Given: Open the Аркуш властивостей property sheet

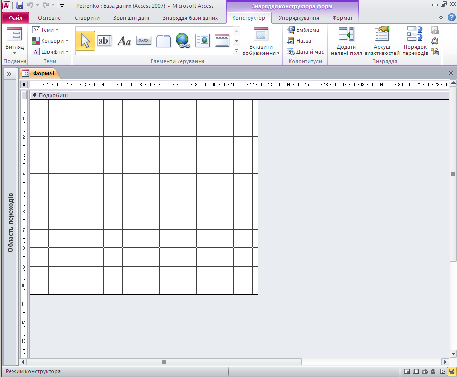Looking at the screenshot, I should pos(382,41).
